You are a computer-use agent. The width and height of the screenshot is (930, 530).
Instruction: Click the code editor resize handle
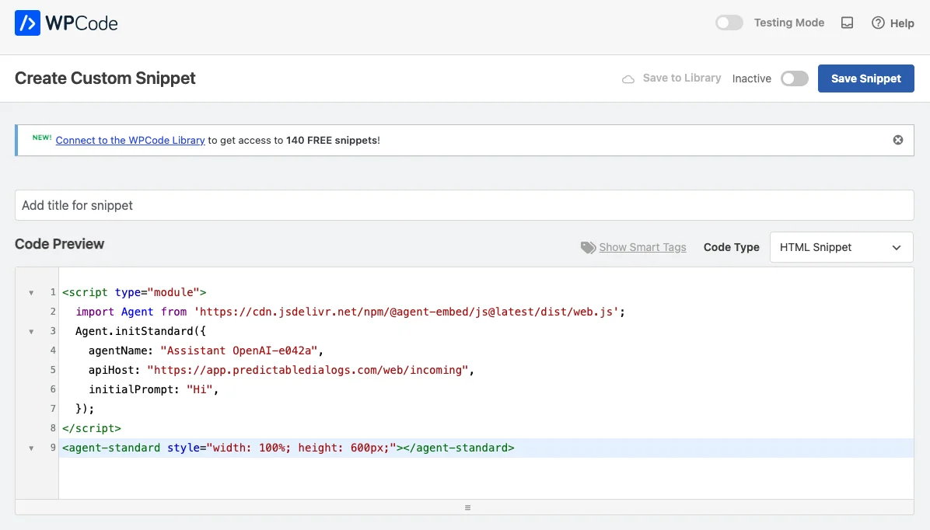pos(467,507)
